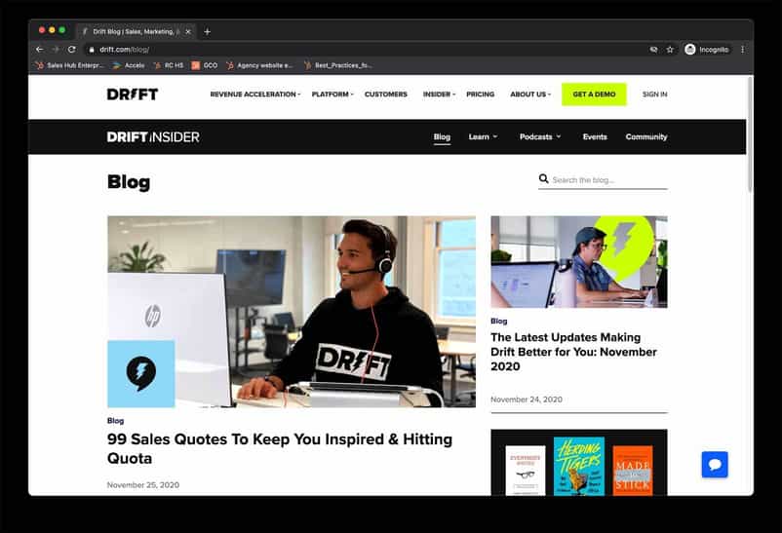Click Blog category label under featured image
This screenshot has height=533, width=782.
click(x=115, y=421)
